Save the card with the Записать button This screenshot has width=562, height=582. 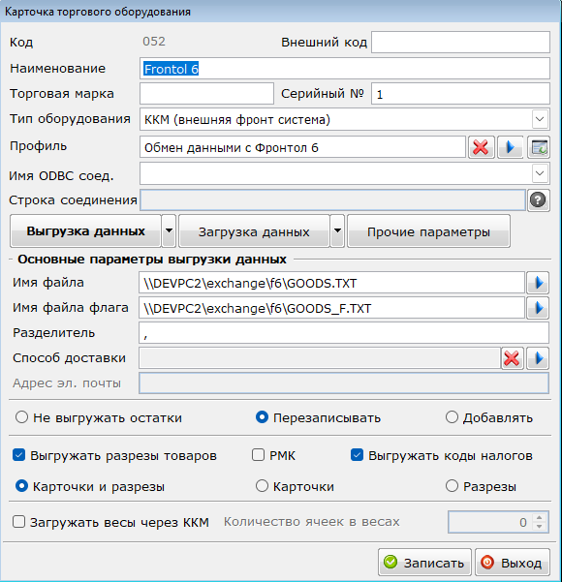(x=424, y=563)
